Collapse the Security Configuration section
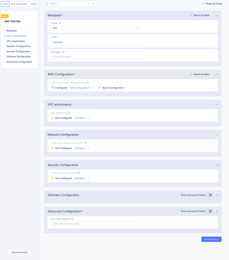 216,165
